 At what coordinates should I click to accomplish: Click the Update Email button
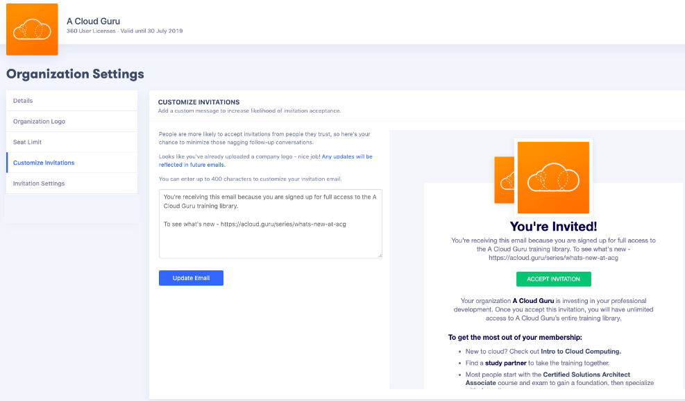(x=191, y=277)
